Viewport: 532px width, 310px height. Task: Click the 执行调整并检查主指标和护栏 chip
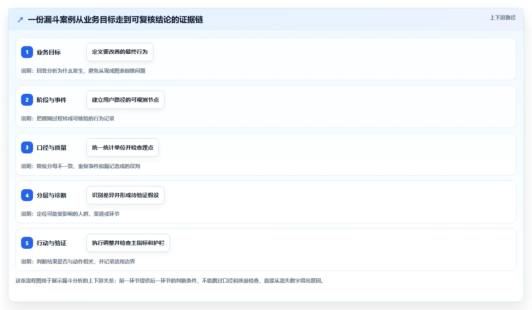tap(128, 243)
